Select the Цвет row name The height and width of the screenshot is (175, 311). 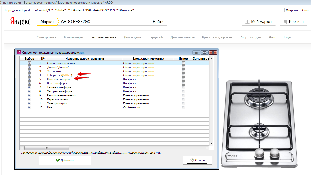50,107
